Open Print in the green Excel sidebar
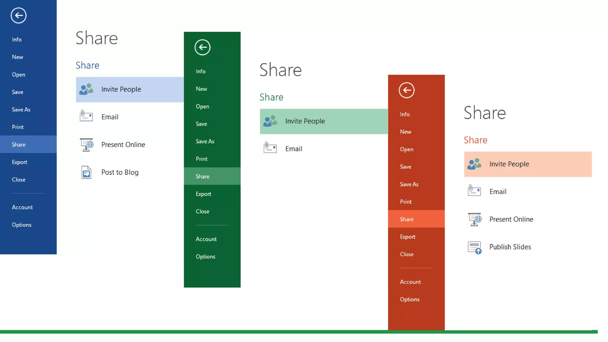The width and height of the screenshot is (608, 342). [x=202, y=159]
